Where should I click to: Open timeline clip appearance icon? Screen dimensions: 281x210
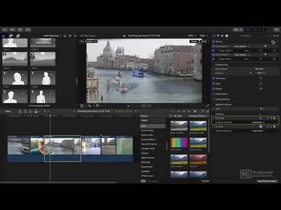195,111
